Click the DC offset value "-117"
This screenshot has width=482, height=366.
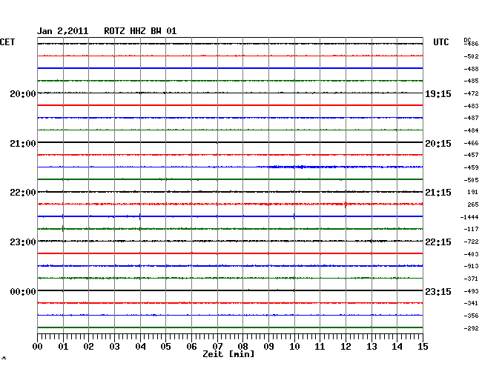pyautogui.click(x=471, y=229)
